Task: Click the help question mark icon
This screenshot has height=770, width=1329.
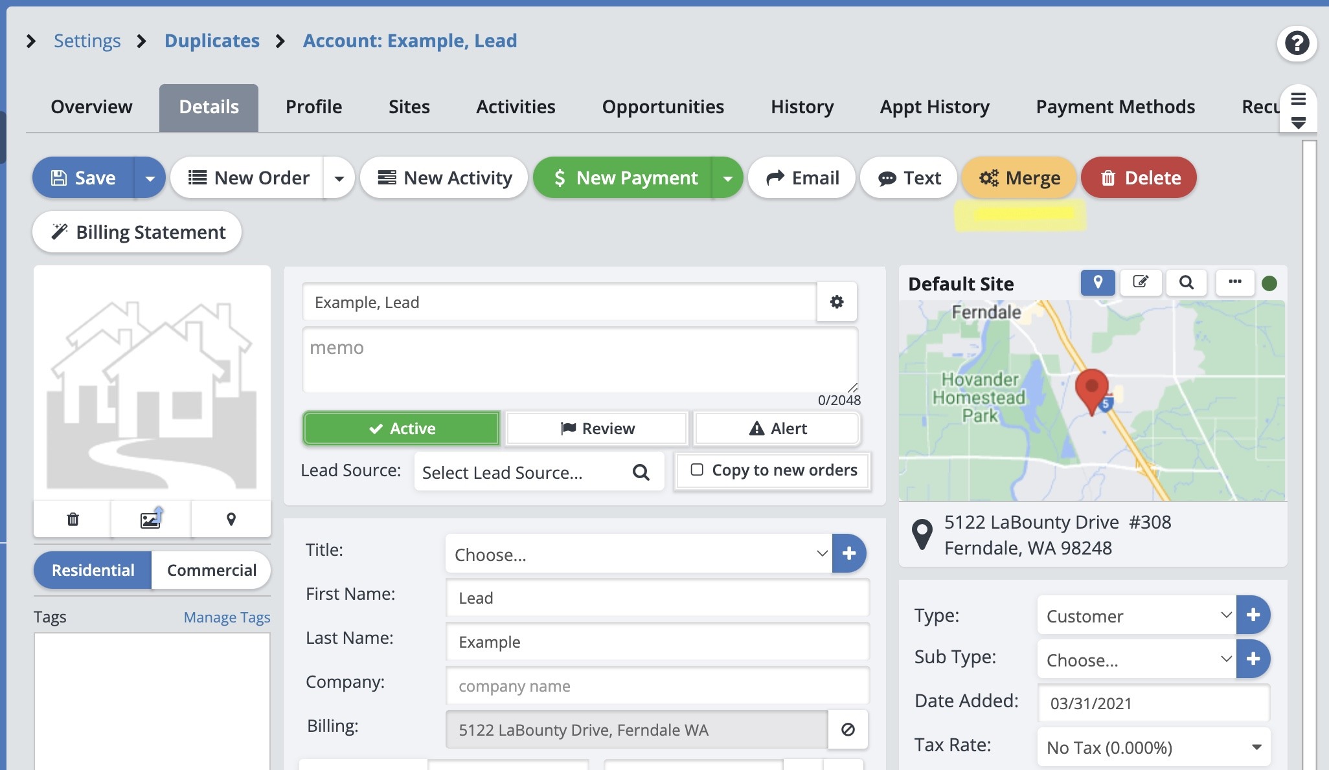Action: [1297, 43]
